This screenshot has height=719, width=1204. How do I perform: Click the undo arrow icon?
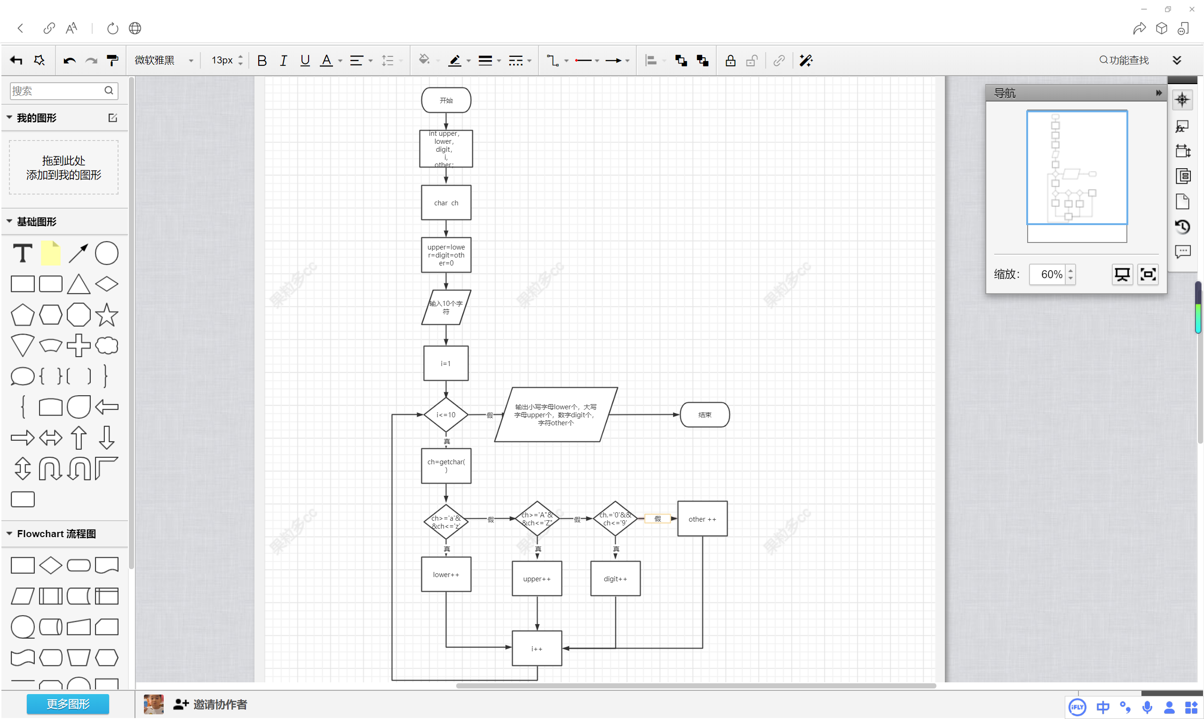69,60
